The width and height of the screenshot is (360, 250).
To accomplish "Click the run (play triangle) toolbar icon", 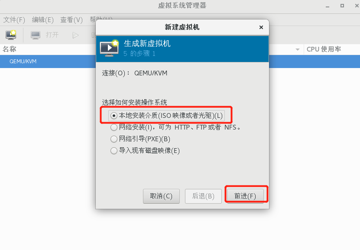I will click(75, 36).
